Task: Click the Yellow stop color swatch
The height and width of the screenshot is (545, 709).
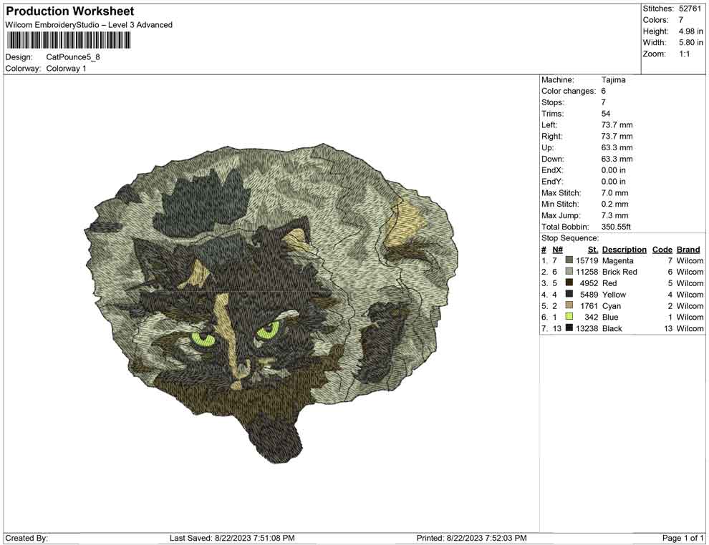Action: click(x=569, y=295)
